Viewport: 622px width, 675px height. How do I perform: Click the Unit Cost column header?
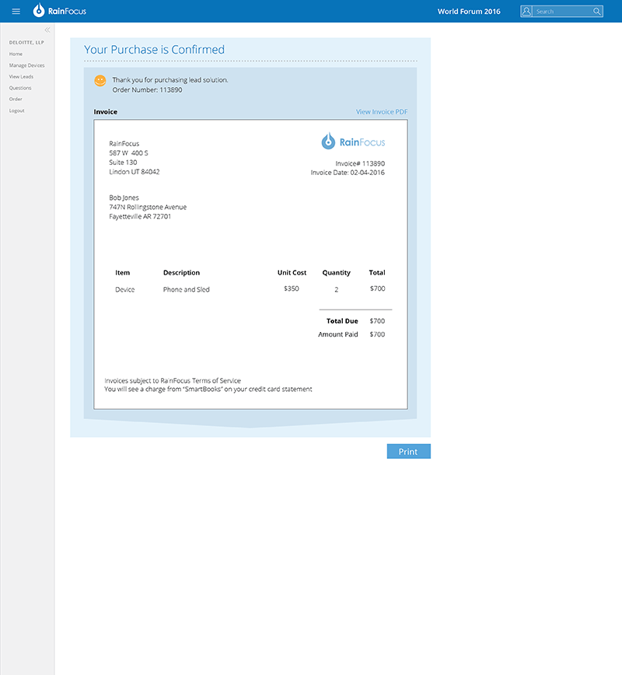(292, 272)
